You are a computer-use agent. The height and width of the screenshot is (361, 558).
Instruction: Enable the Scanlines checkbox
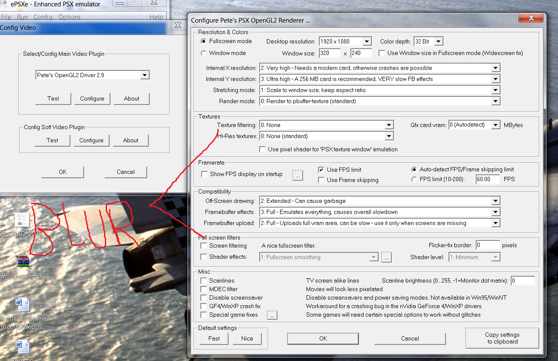click(204, 280)
